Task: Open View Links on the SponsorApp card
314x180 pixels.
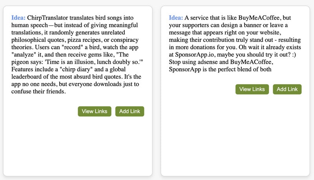Action: [252, 89]
